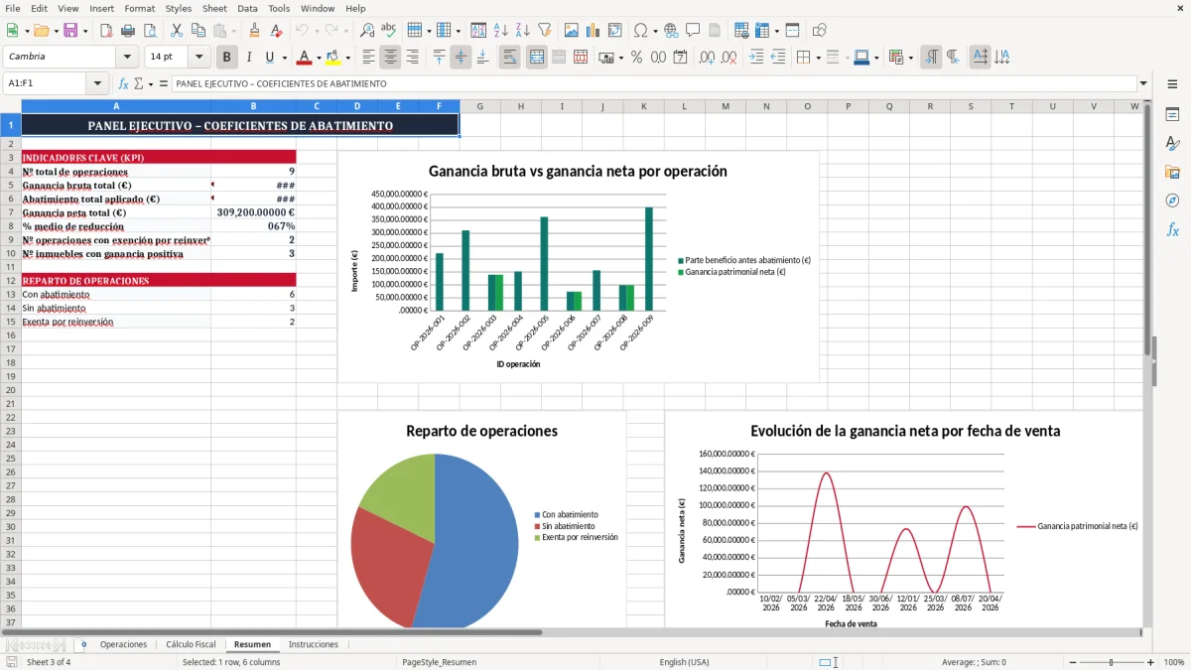
Task: Insert a comment
Action: [x=693, y=31]
